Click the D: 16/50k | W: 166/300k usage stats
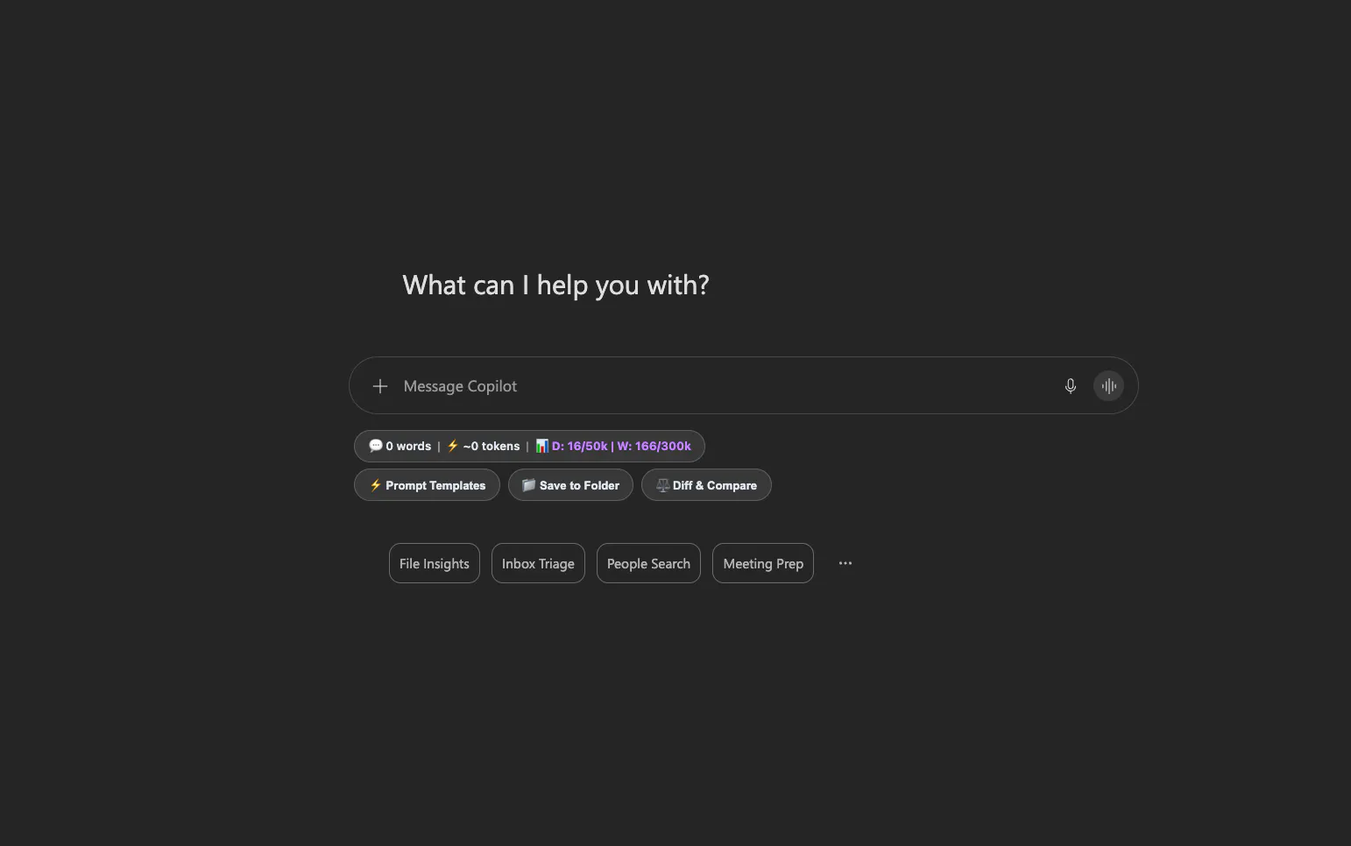This screenshot has width=1351, height=846. pos(613,446)
